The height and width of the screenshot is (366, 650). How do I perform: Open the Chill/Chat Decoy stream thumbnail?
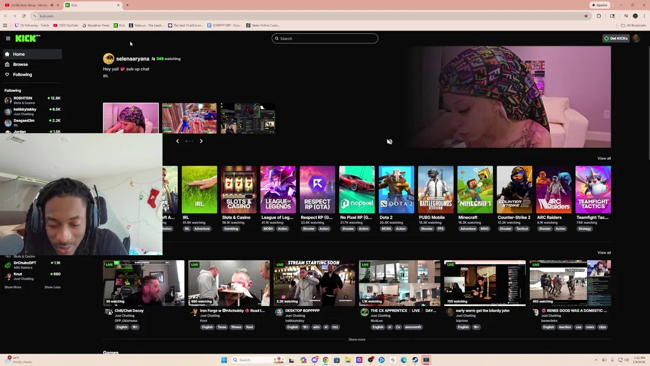click(x=144, y=283)
